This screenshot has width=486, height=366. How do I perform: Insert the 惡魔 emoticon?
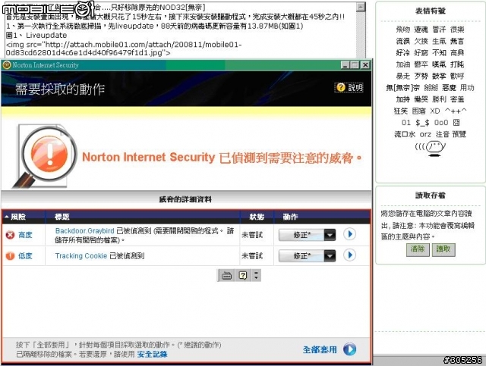pyautogui.click(x=449, y=88)
